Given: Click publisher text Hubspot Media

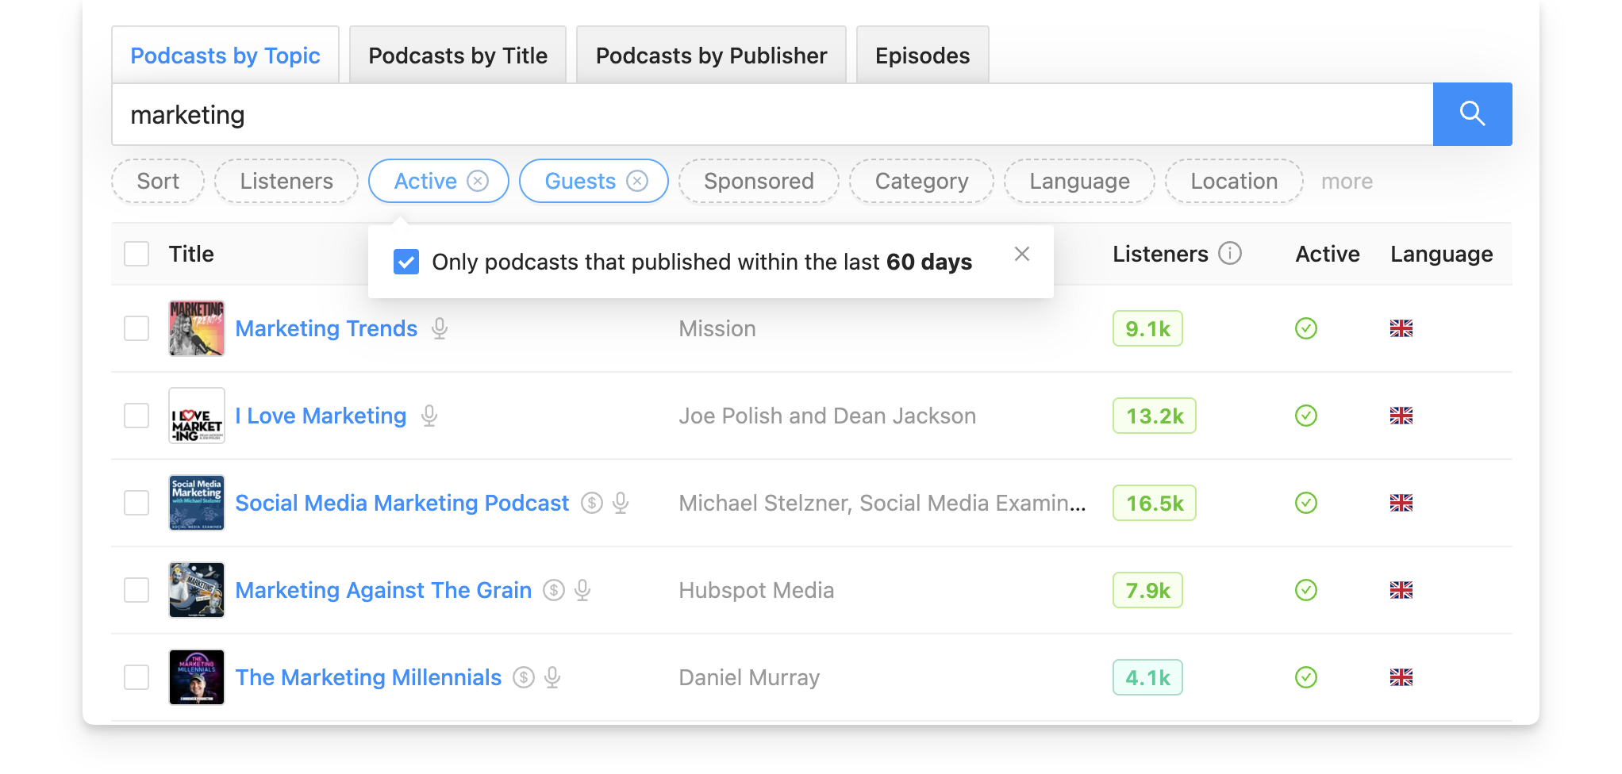Looking at the screenshot, I should 756,590.
